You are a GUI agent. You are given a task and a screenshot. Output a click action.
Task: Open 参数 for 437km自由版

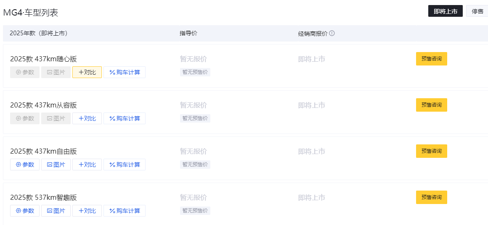25,165
